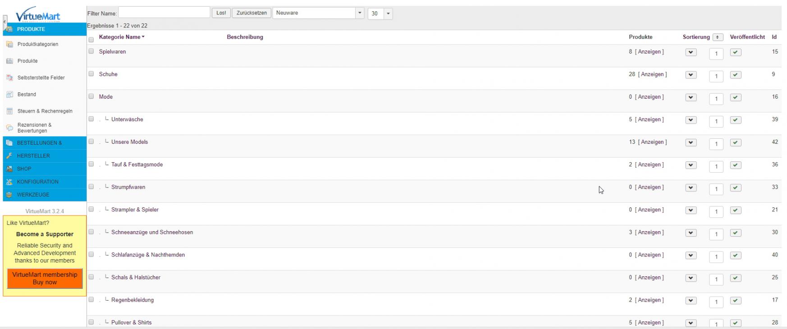This screenshot has width=787, height=329.
Task: Click the save ordering icon beside Sortierung
Action: pos(718,37)
